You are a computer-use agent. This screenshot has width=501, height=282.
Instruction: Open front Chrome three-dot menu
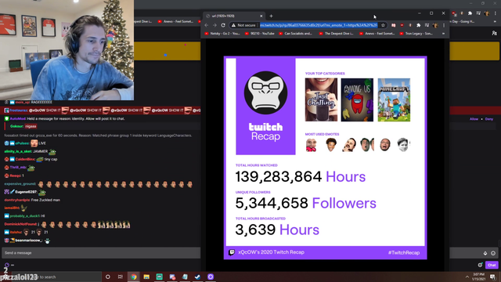click(444, 25)
